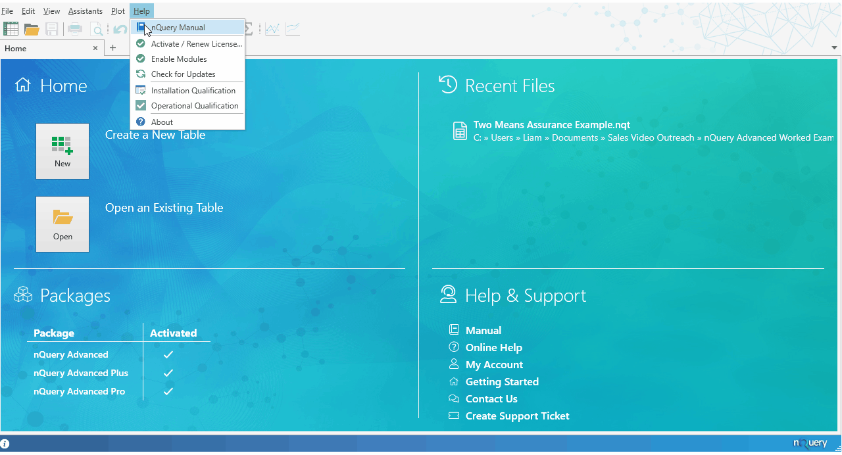
Task: Open the Plot menu
Action: (118, 11)
